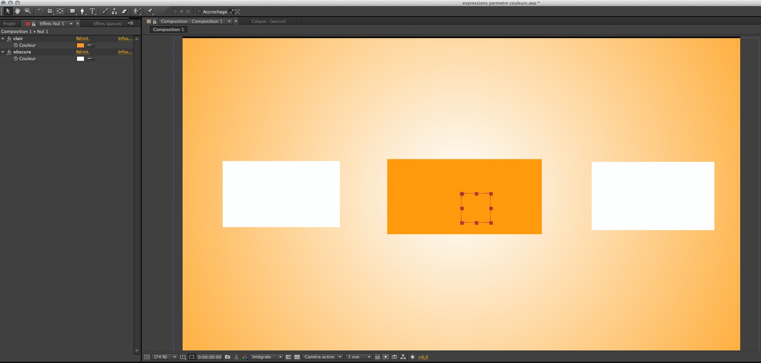761x363 pixels.
Task: Select the Zoom magnifier tool
Action: coord(27,11)
